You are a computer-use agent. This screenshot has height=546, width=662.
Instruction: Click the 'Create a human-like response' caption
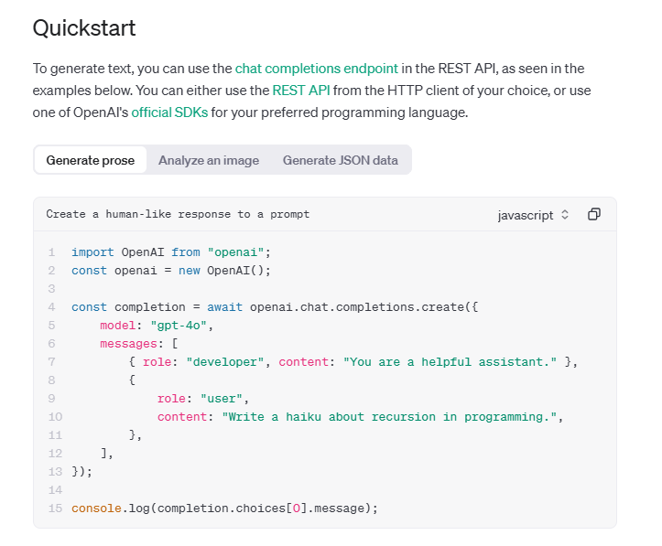pos(178,215)
